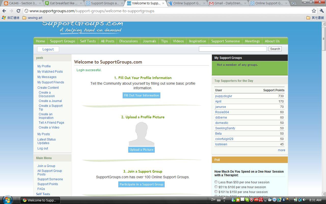326x204 pixels.
Task: Switch to the Gmail - DailyStren tab
Action: [x=228, y=3]
